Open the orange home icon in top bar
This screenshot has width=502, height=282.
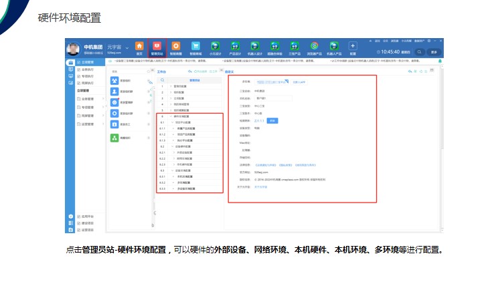139,46
